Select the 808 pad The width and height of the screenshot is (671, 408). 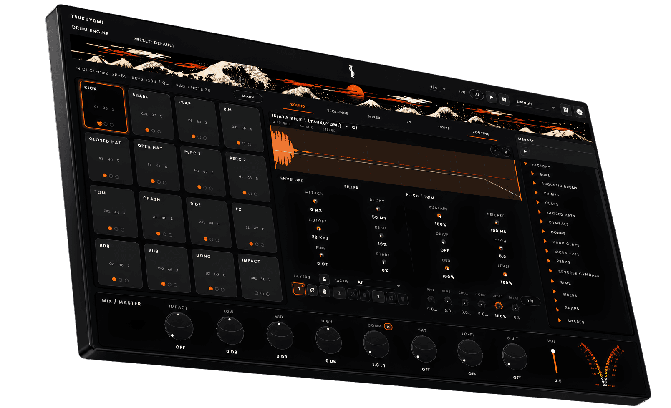click(x=119, y=263)
